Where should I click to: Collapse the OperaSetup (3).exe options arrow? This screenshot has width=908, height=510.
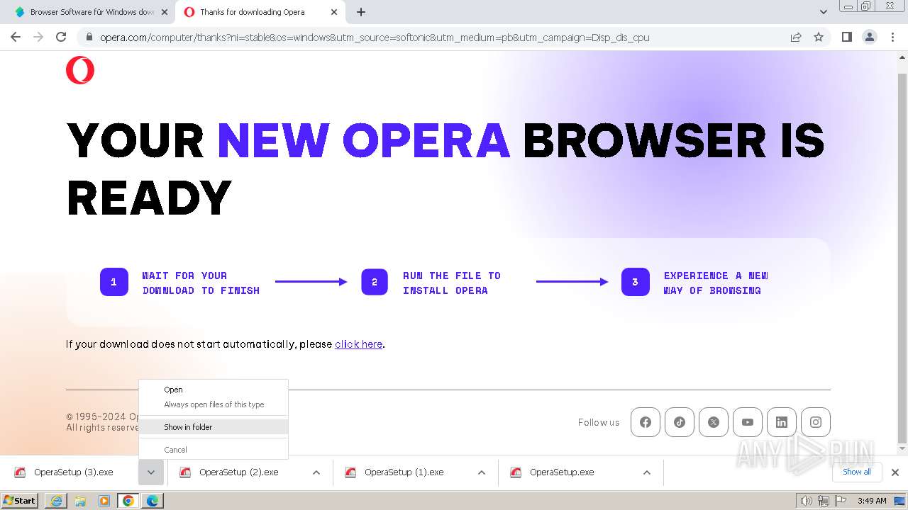coord(151,472)
